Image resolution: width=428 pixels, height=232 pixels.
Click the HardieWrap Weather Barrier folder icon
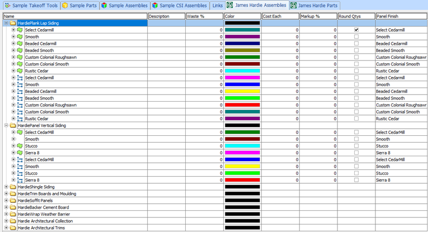(x=13, y=214)
